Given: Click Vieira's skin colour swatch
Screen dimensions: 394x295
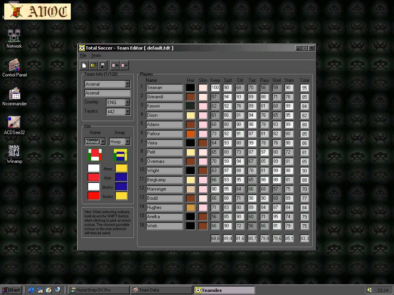Looking at the screenshot, I should pyautogui.click(x=203, y=143).
